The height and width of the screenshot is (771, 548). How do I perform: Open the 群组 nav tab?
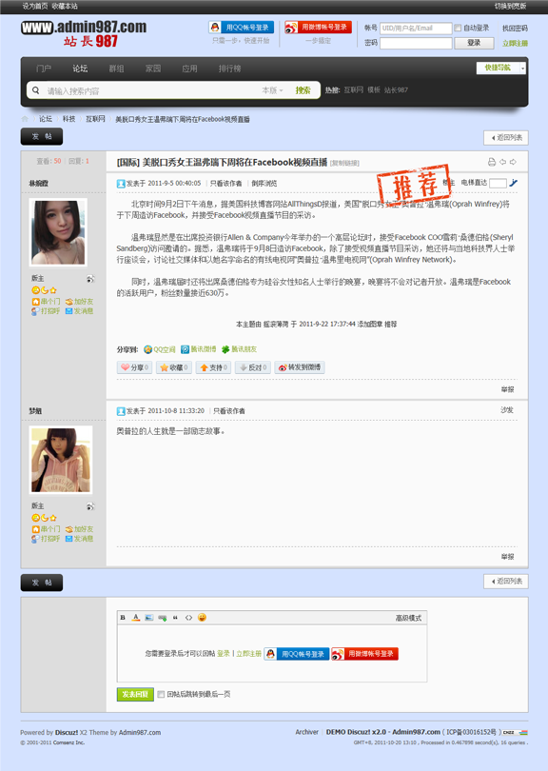pyautogui.click(x=116, y=69)
